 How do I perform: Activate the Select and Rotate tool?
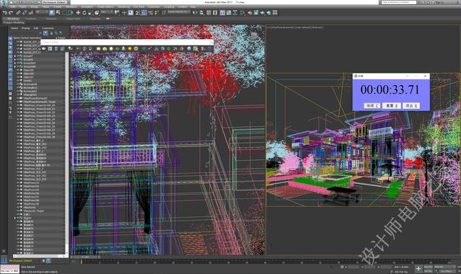84,13
